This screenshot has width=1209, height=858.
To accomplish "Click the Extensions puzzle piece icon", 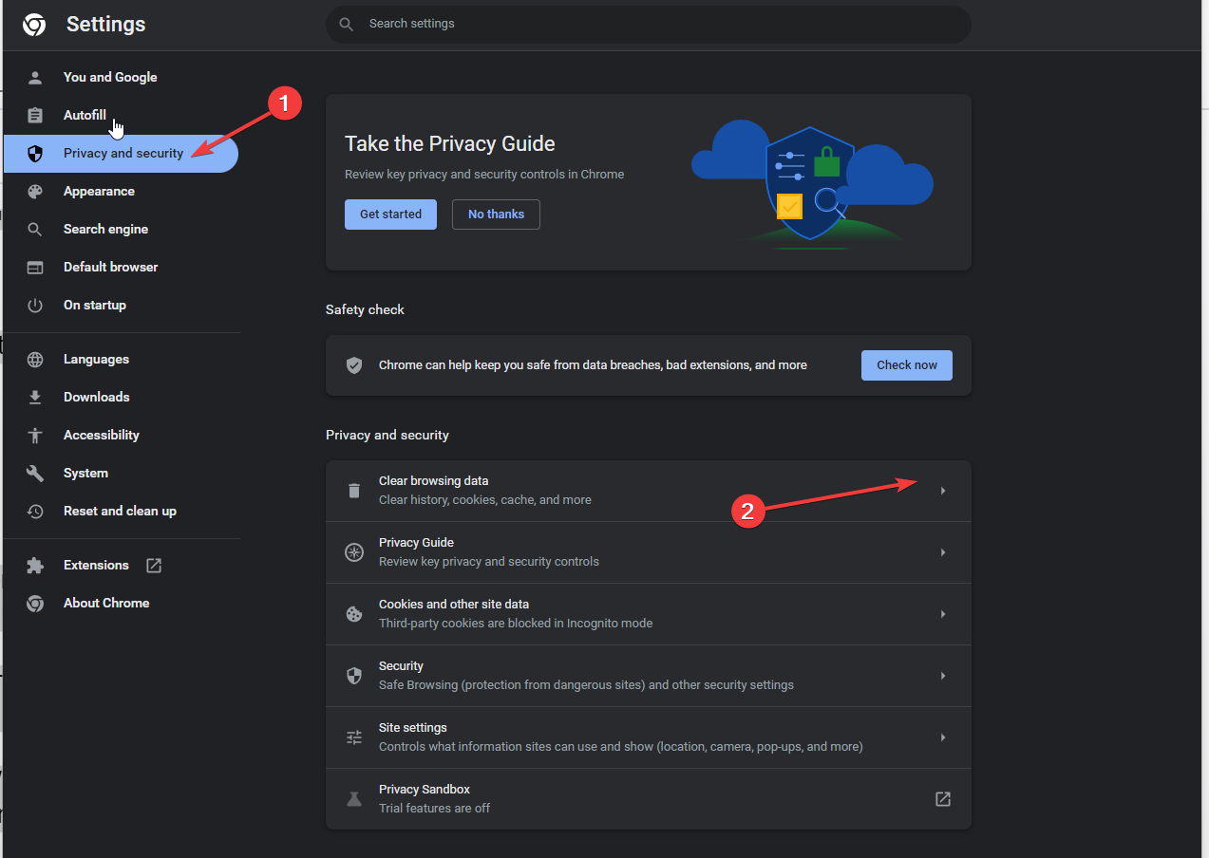I will point(35,565).
